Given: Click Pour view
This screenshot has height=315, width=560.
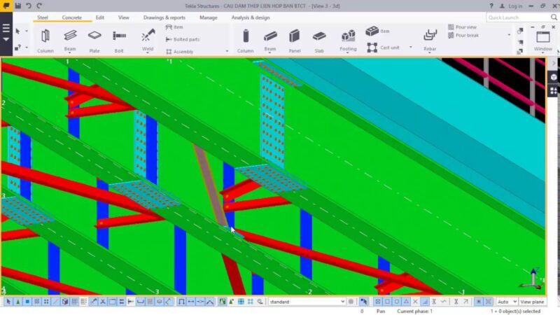Looking at the screenshot, I should (x=462, y=27).
